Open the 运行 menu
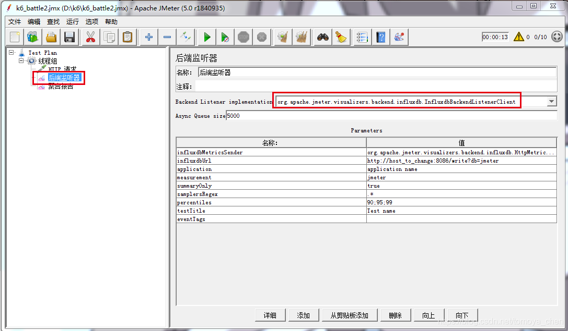This screenshot has height=331, width=568. point(73,22)
